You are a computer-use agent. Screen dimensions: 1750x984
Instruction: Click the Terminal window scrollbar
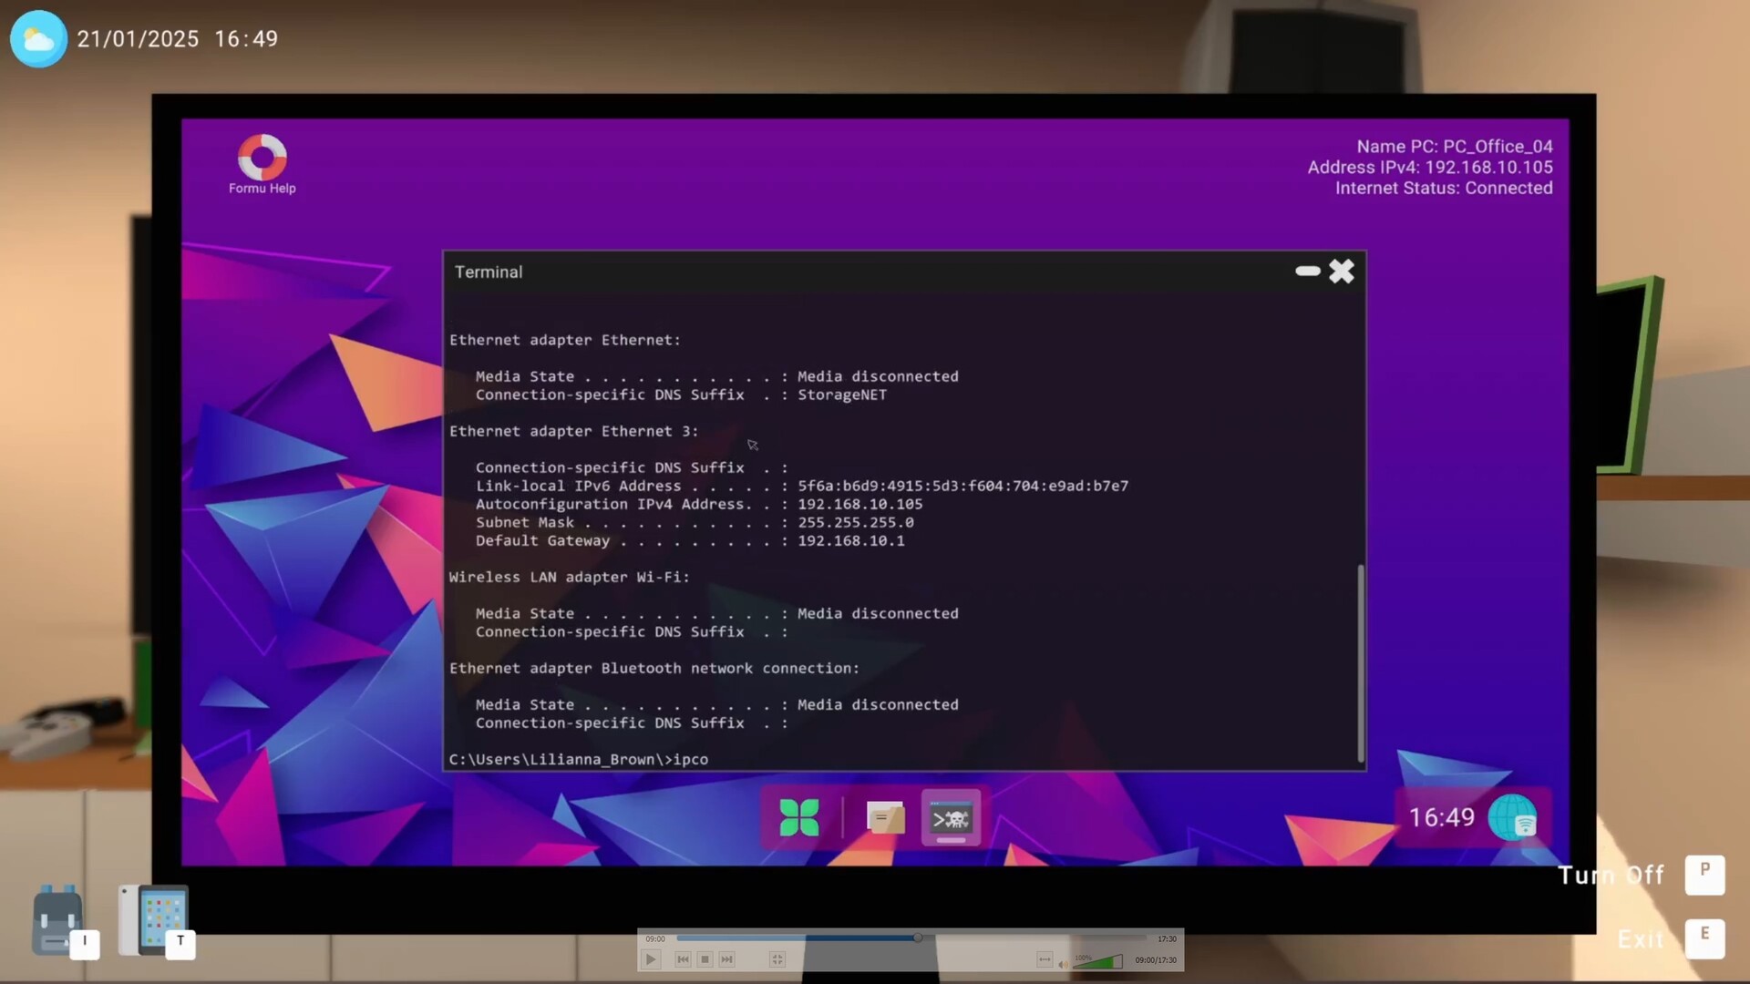[1361, 662]
